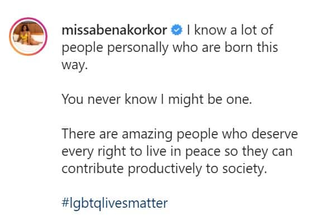This screenshot has width=321, height=220.
Task: Click the word 'might' in the second paragraph
Action: pos(185,100)
